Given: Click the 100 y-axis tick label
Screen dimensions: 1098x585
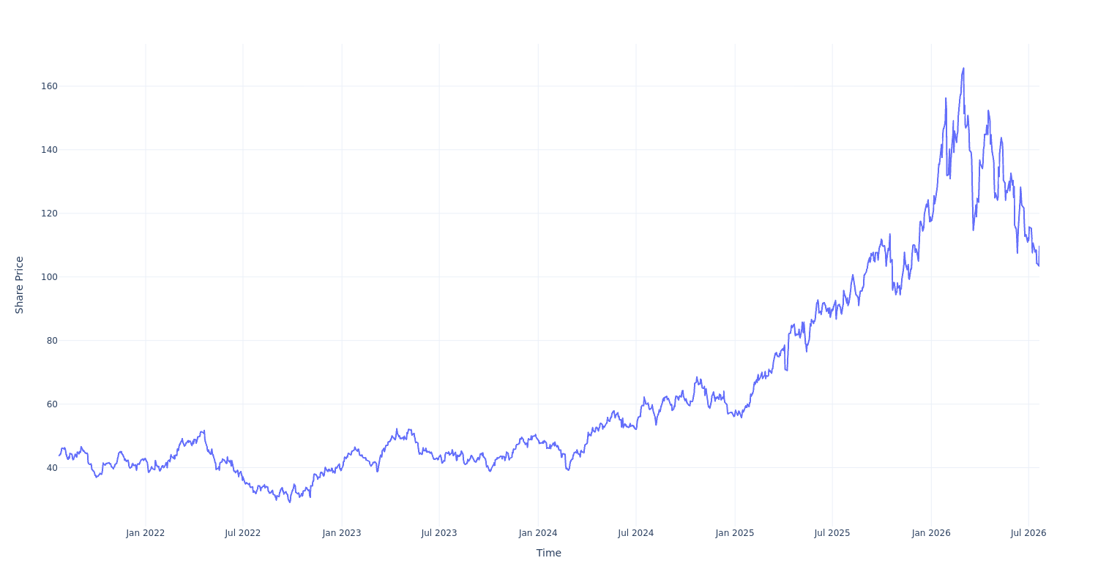Looking at the screenshot, I should 49,277.
